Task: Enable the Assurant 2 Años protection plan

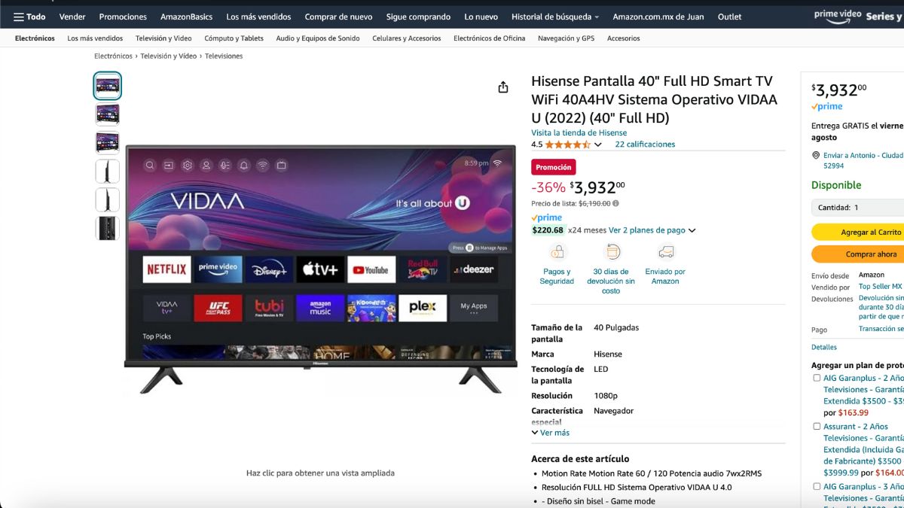Action: tap(817, 426)
